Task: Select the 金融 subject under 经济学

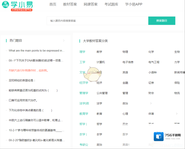Action: (x=125, y=83)
